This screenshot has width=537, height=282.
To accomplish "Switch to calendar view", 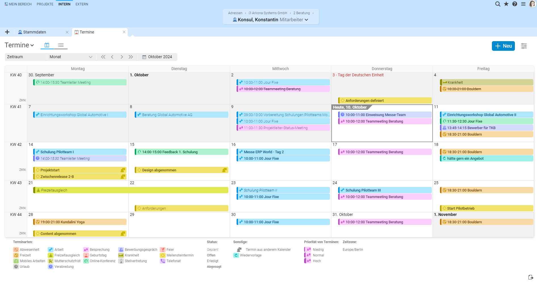I will [x=47, y=45].
